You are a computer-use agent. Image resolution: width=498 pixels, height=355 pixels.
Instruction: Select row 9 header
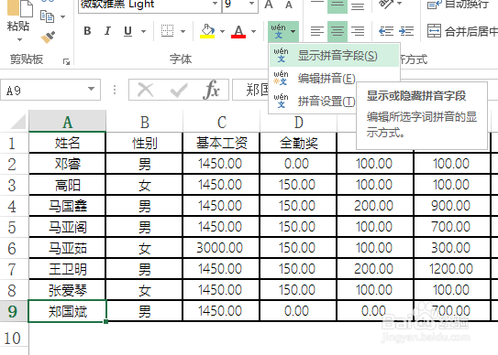tap(14, 311)
